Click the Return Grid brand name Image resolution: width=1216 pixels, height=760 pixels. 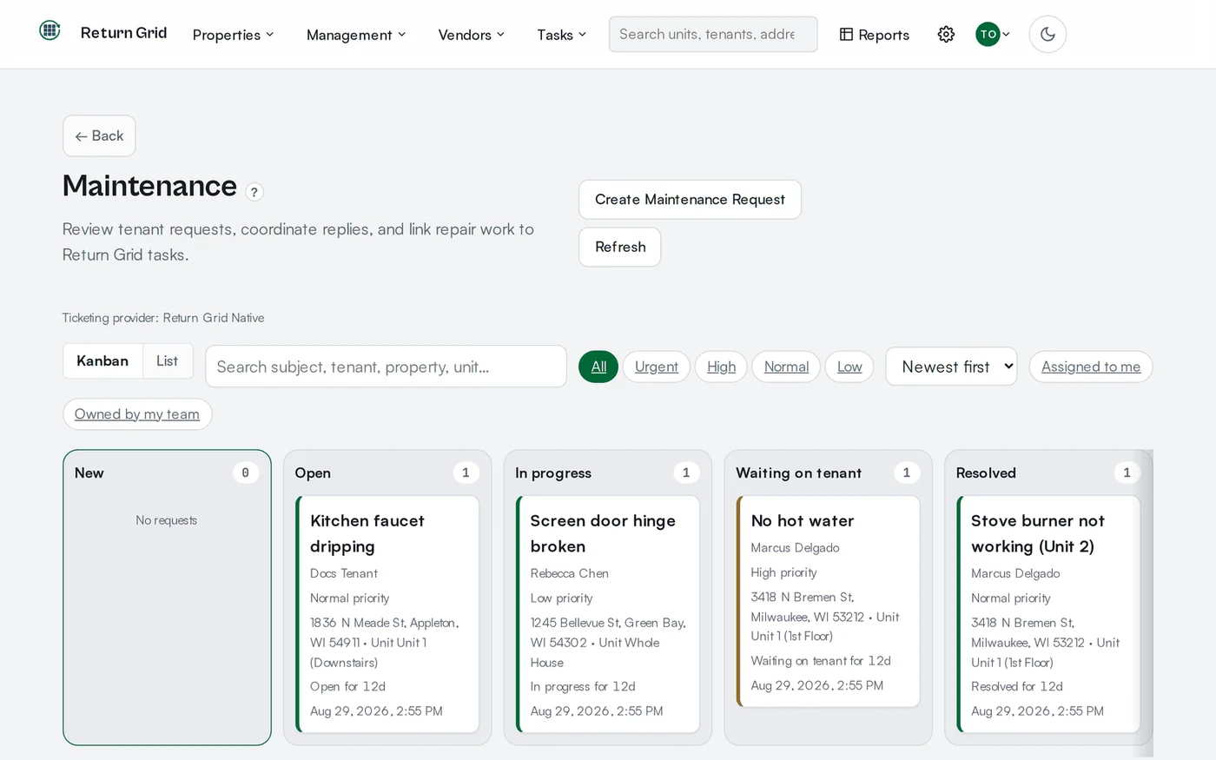[123, 33]
